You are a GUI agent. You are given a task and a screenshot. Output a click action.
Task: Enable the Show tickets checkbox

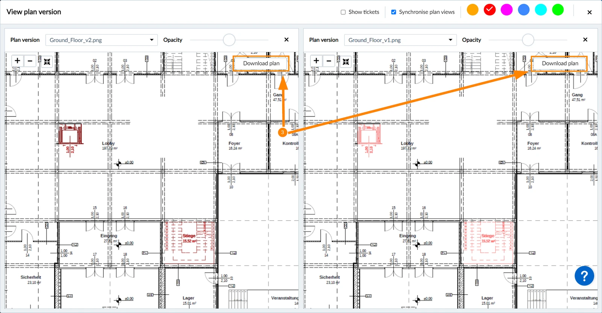pos(343,12)
